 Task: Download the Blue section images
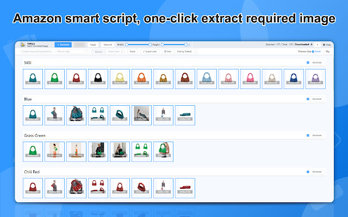(316, 99)
